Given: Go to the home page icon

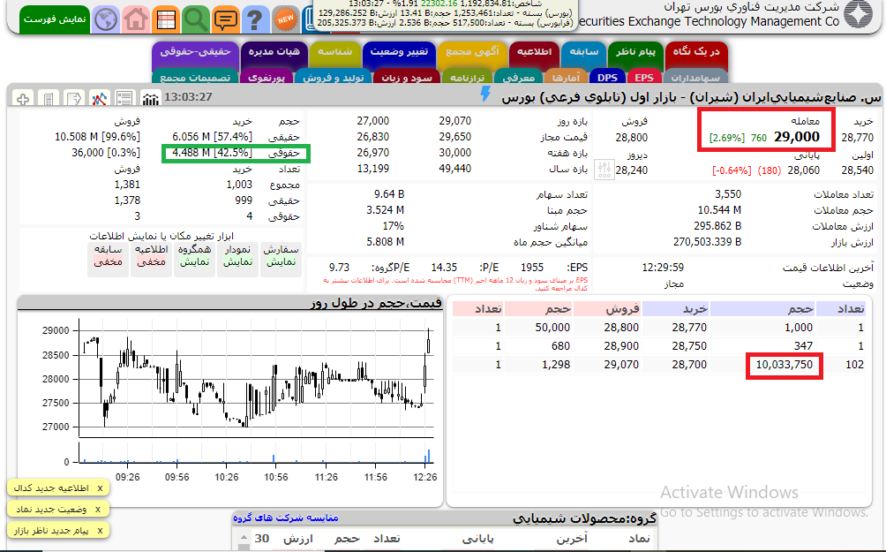Looking at the screenshot, I should (x=136, y=19).
